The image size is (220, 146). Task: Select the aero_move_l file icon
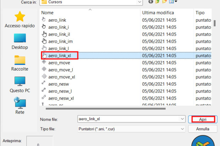pyautogui.click(x=44, y=69)
